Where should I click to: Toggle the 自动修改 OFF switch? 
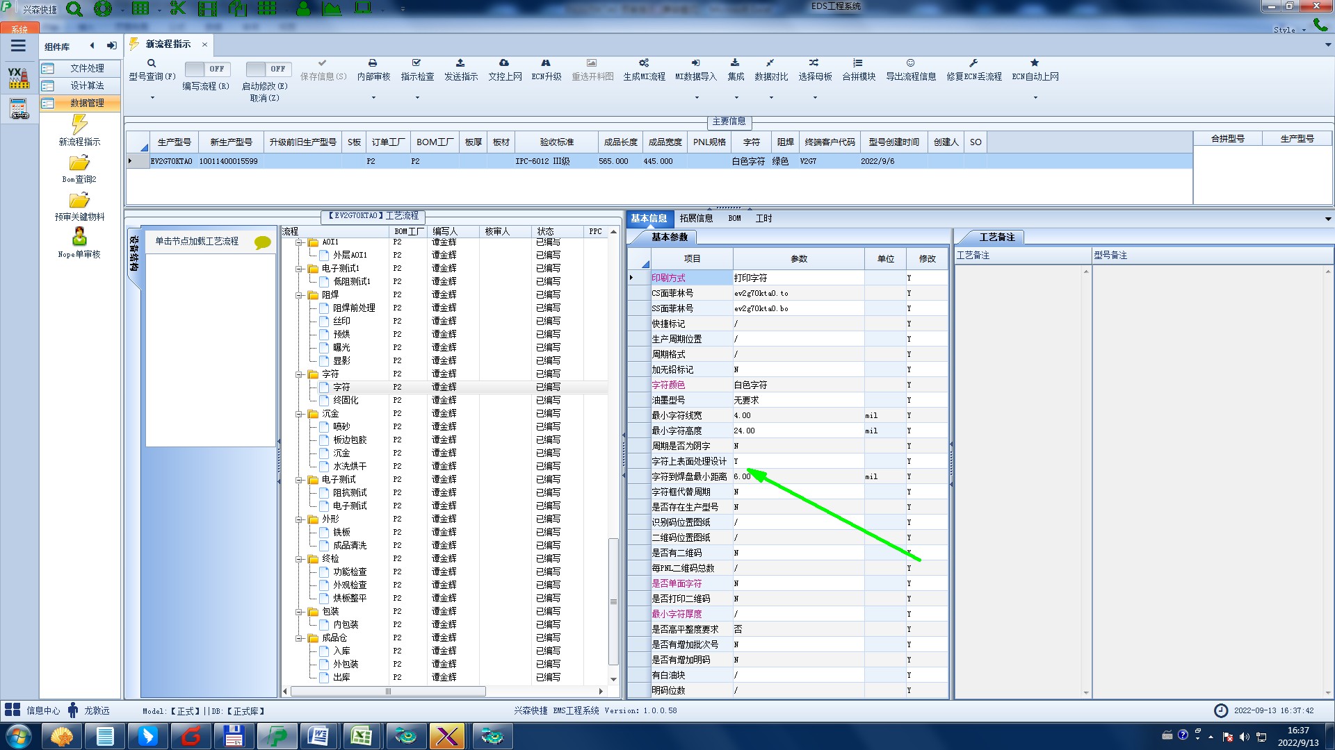tap(267, 69)
